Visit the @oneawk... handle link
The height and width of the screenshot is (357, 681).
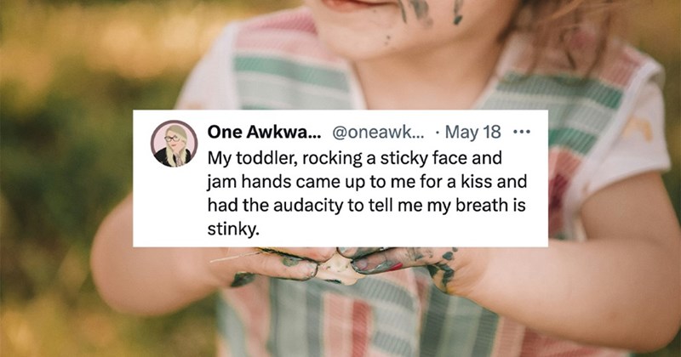point(379,132)
